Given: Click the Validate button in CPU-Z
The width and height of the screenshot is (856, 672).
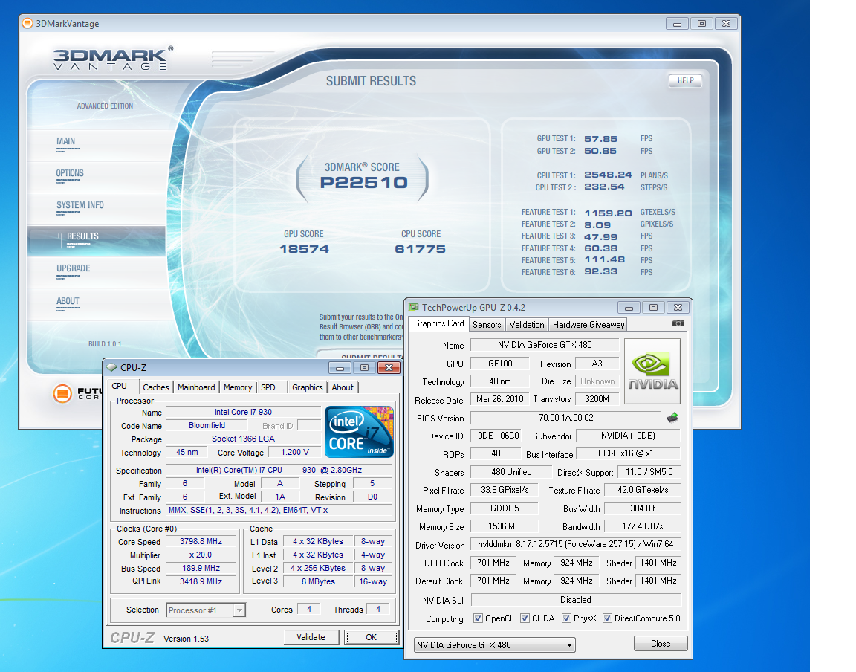Looking at the screenshot, I should click(311, 637).
